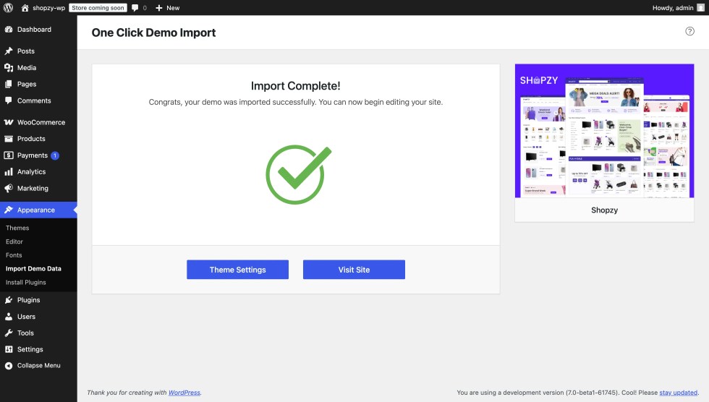This screenshot has width=709, height=402.
Task: Click the Settings sliders icon
Action: click(9, 350)
